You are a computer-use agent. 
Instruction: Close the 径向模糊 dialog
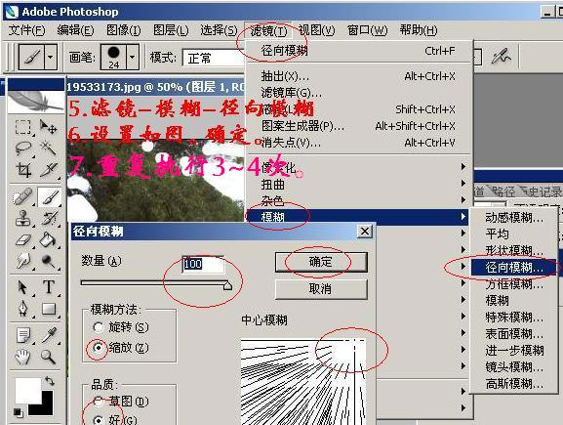[x=365, y=232]
